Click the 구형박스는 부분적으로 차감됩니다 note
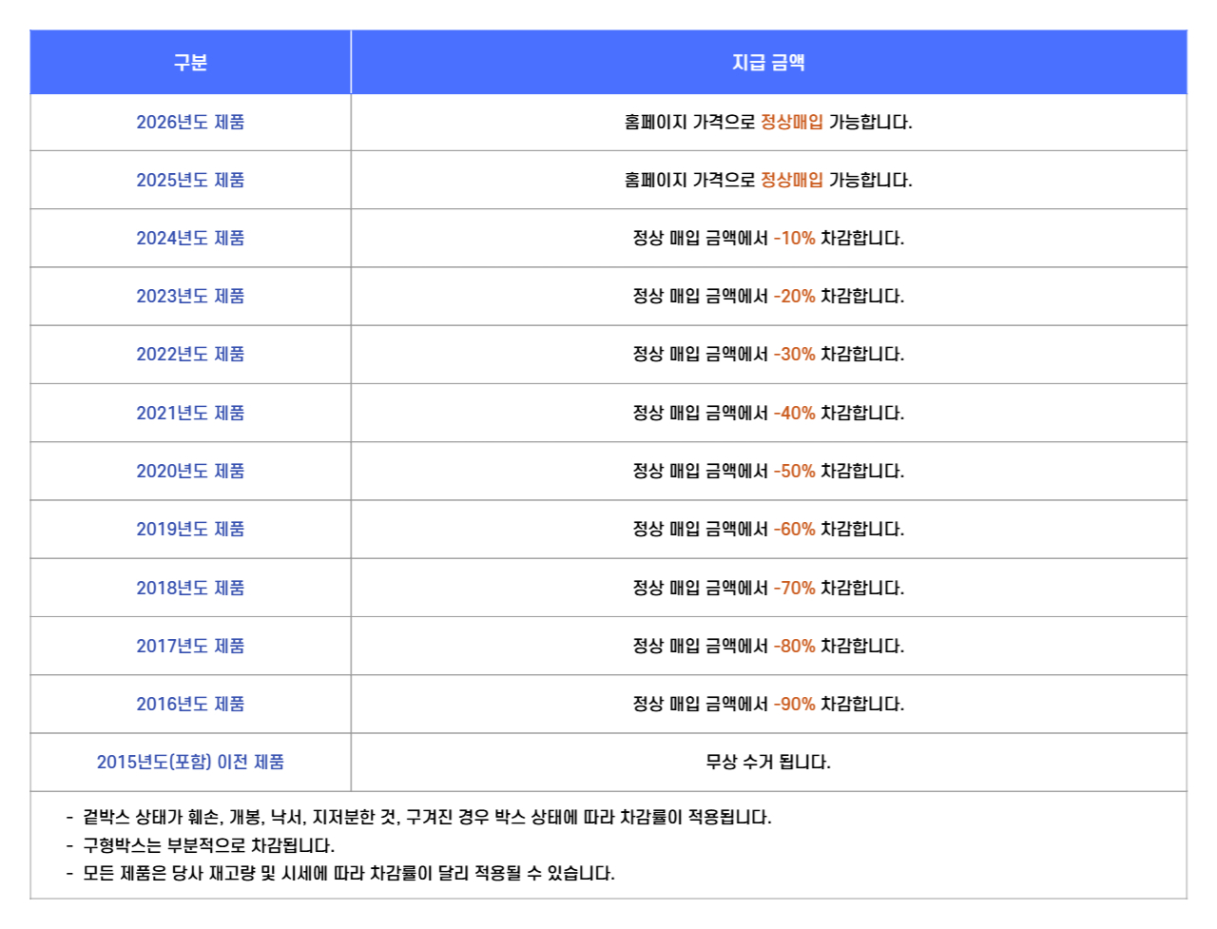 coord(208,845)
